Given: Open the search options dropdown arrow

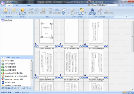Looking at the screenshot, I should click(x=121, y=5).
